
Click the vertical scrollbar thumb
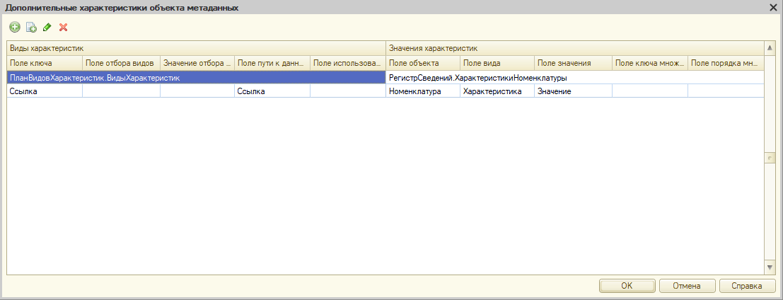770,158
